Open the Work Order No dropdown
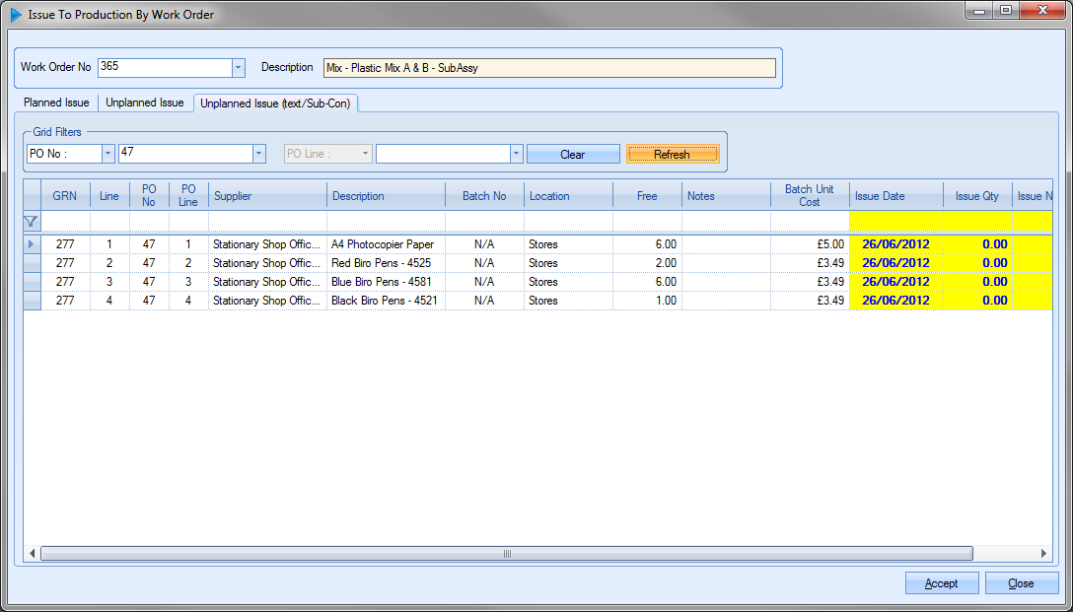This screenshot has width=1073, height=612. (238, 67)
